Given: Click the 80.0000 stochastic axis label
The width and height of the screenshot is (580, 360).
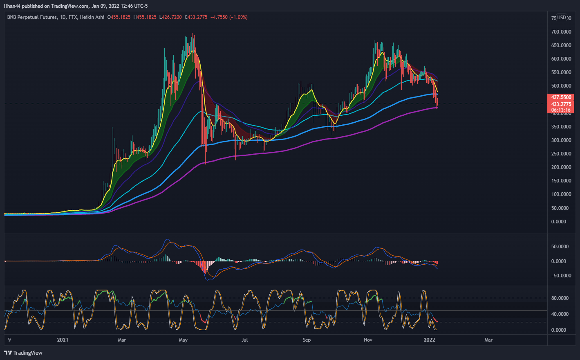Looking at the screenshot, I should coord(560,298).
